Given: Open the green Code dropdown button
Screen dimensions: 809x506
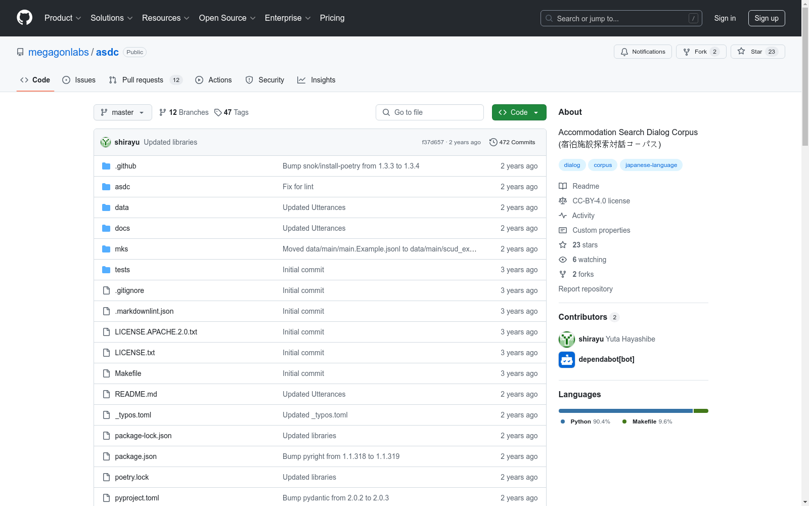Looking at the screenshot, I should pyautogui.click(x=519, y=112).
